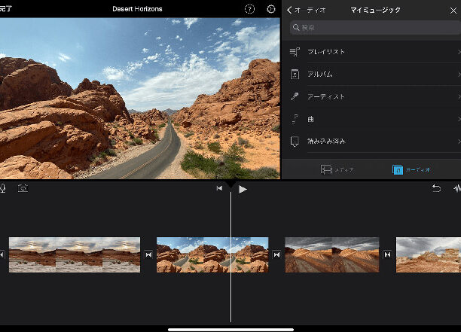
Task: Switch to the メディア tab
Action: point(337,169)
